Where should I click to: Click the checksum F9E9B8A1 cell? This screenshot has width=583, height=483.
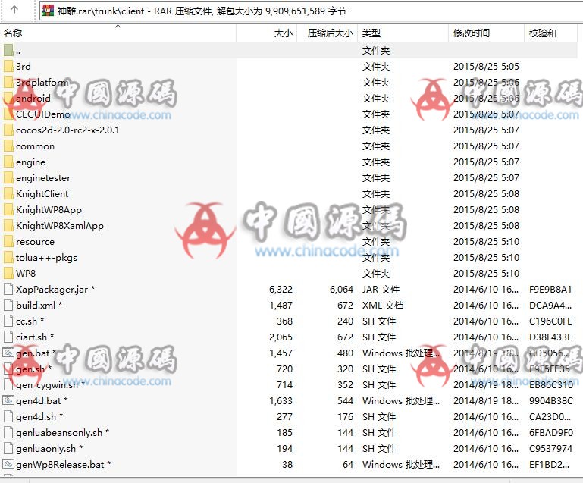[x=550, y=290]
